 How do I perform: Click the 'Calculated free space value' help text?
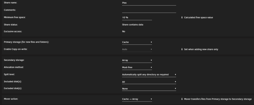coord(198,17)
